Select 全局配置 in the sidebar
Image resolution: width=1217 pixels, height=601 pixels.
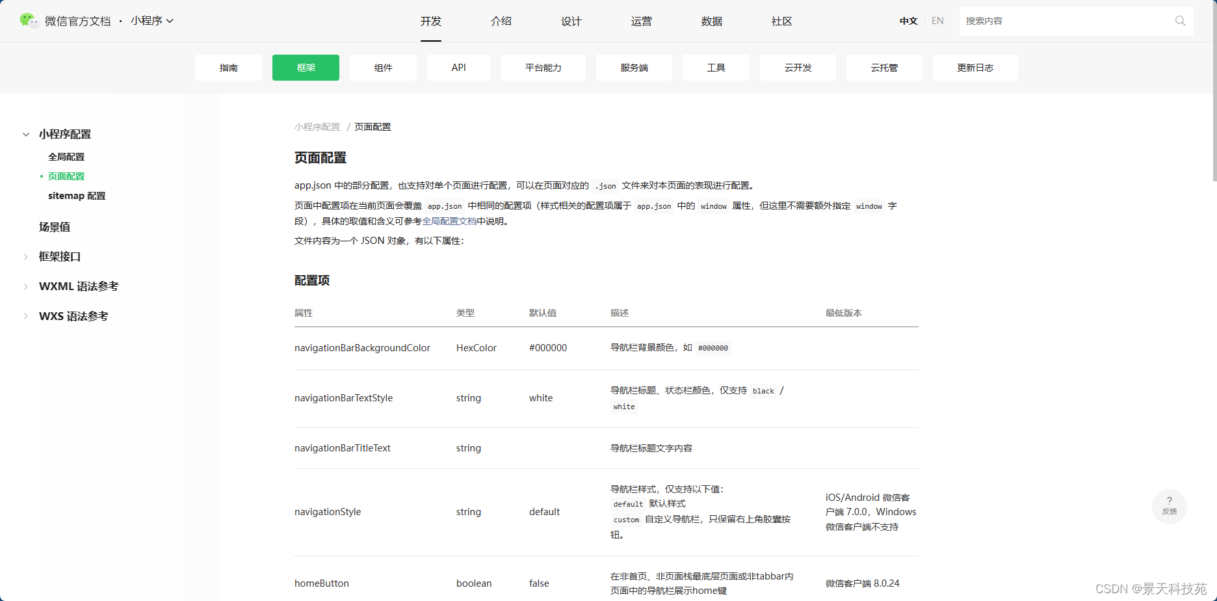(66, 156)
